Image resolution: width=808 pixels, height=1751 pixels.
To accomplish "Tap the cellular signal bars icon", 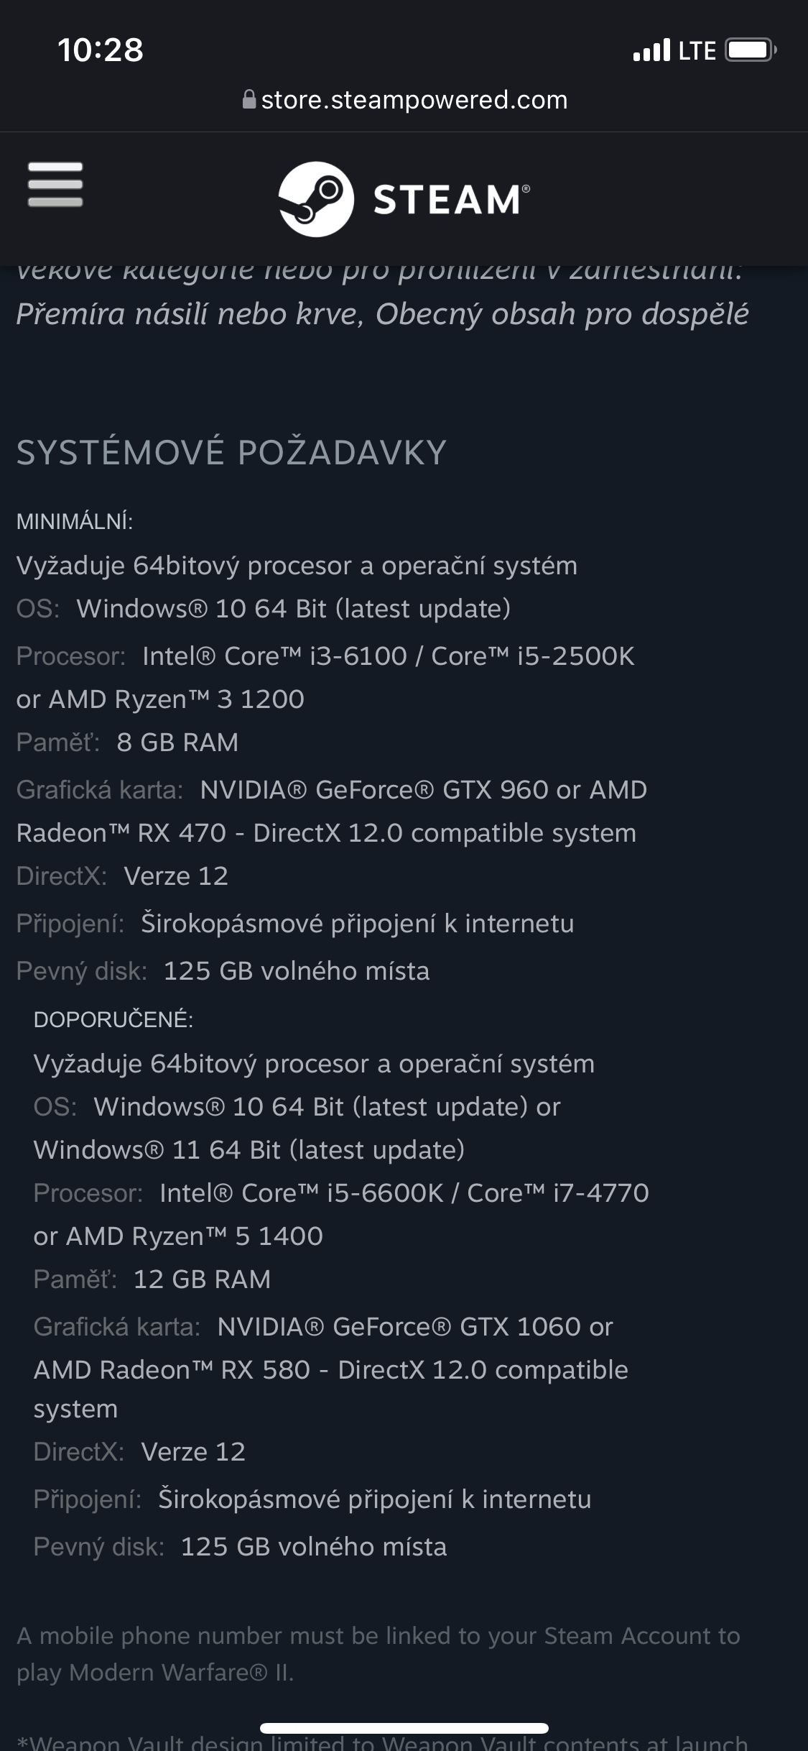I will point(651,50).
